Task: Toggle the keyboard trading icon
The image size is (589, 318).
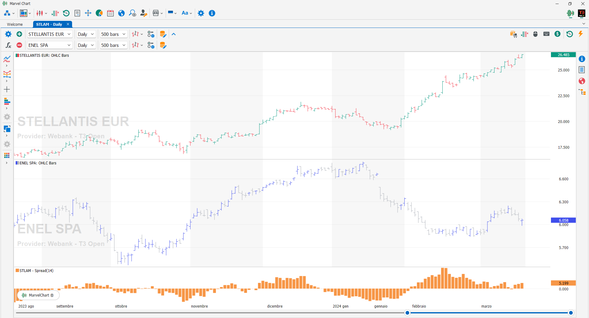Action: coord(546,34)
